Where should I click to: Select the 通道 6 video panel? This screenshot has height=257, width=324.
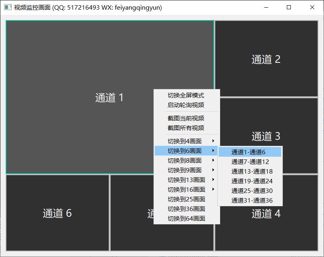(57, 213)
